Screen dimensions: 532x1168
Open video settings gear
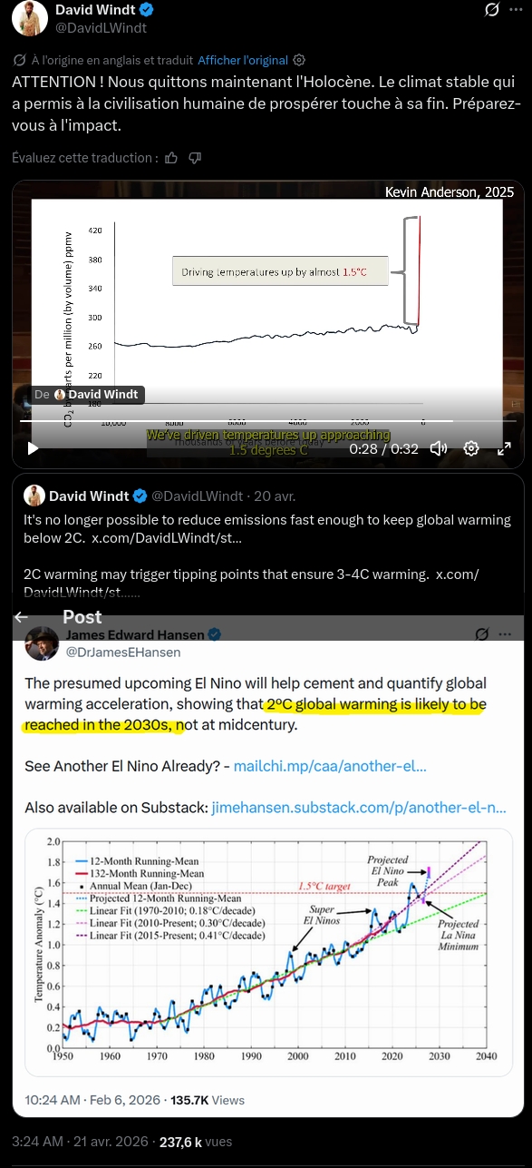471,447
